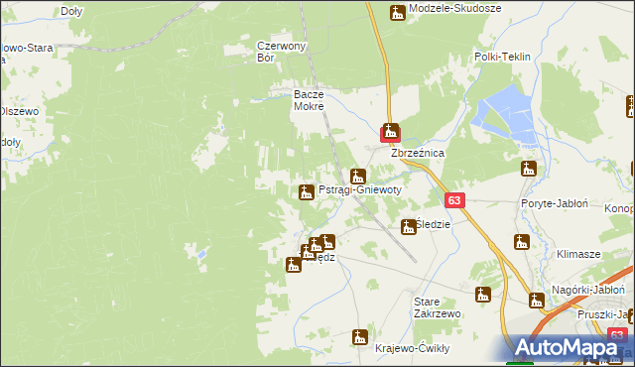Click the church icon east of Stare Zakrzewo

coord(483,295)
